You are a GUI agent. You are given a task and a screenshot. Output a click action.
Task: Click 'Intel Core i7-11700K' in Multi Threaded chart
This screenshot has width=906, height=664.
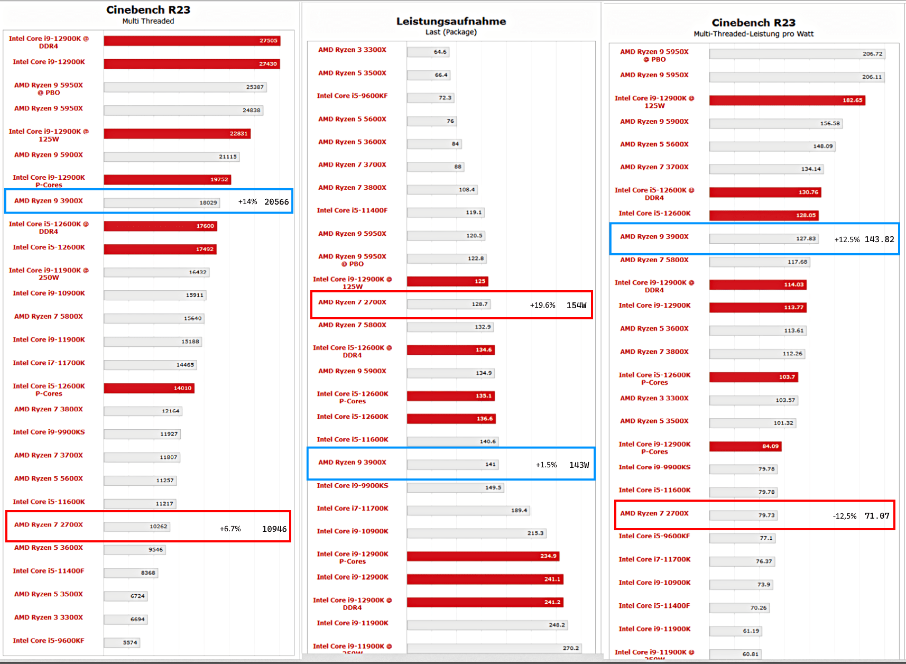pyautogui.click(x=49, y=363)
